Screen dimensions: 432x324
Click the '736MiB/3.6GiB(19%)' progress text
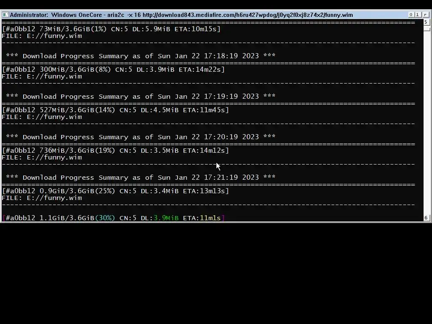pyautogui.click(x=77, y=151)
